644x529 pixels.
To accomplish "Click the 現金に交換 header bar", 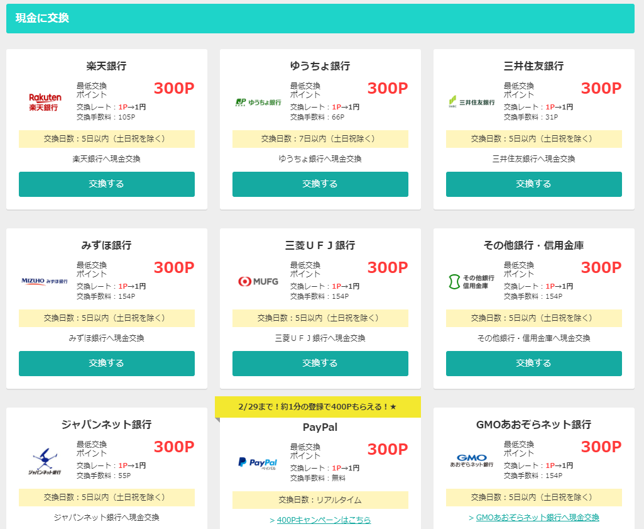I will tap(322, 19).
